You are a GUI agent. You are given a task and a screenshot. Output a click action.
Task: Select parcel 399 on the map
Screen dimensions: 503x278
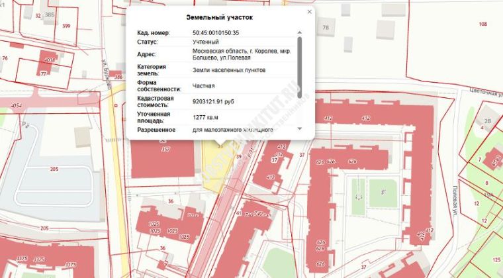click(66, 26)
